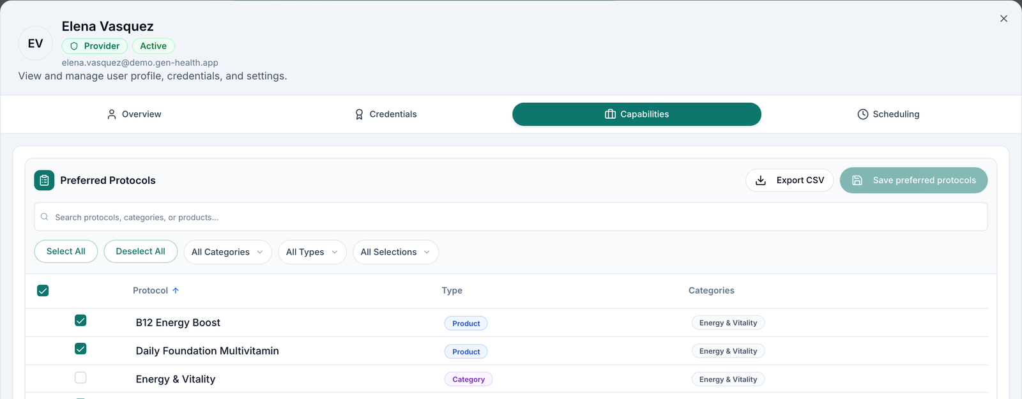Click category tag in Energy & Vitality row
Image resolution: width=1022 pixels, height=399 pixels.
(728, 379)
